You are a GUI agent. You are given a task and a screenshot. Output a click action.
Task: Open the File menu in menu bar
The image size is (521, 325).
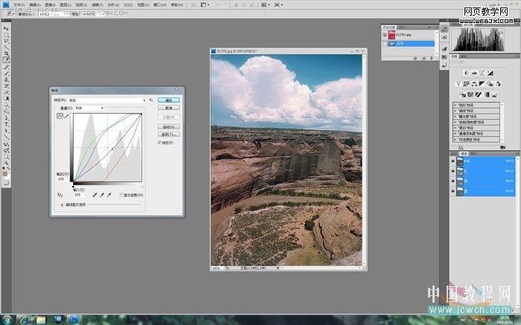[19, 5]
